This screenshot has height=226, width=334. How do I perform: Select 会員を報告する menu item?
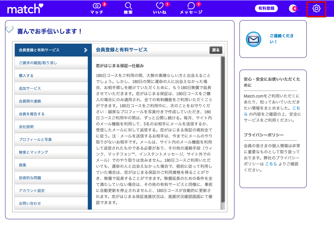(x=51, y=114)
